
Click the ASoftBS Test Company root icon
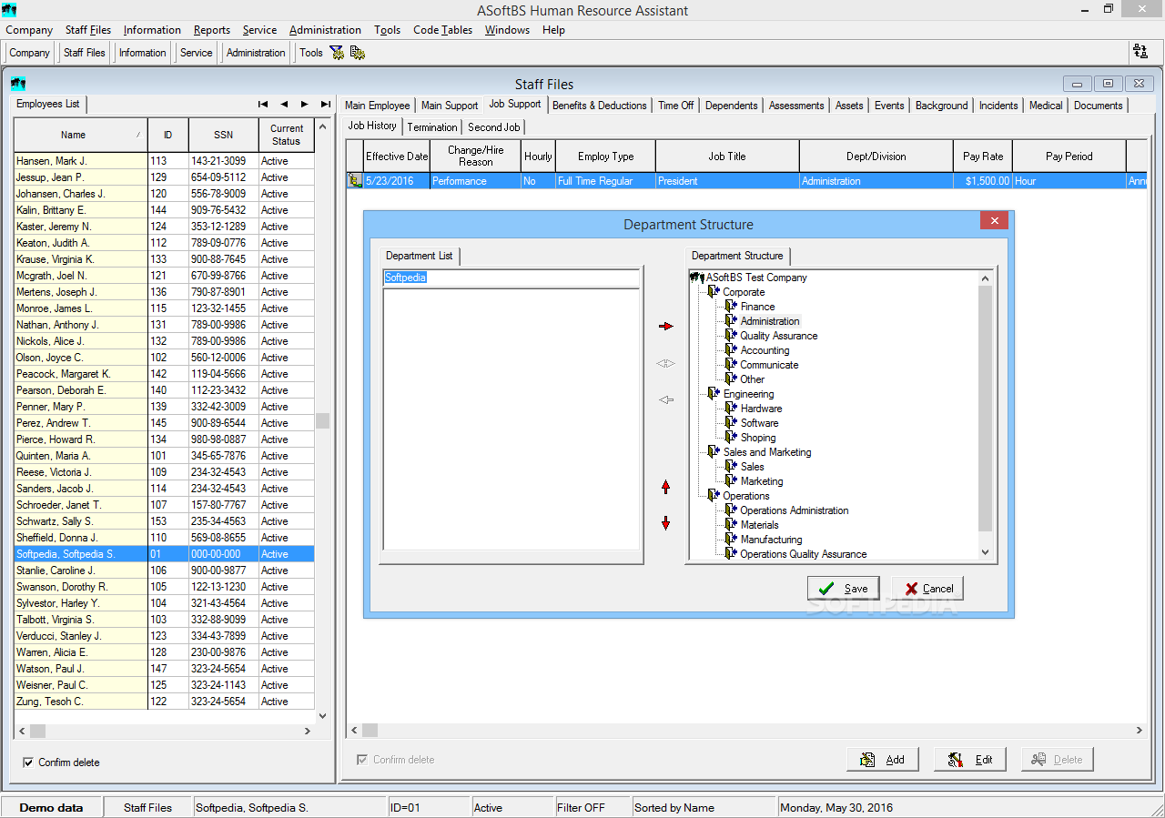coord(698,278)
